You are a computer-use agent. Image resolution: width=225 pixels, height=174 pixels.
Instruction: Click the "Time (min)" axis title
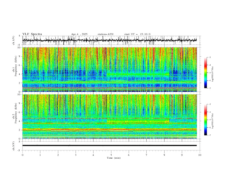click(x=114, y=158)
